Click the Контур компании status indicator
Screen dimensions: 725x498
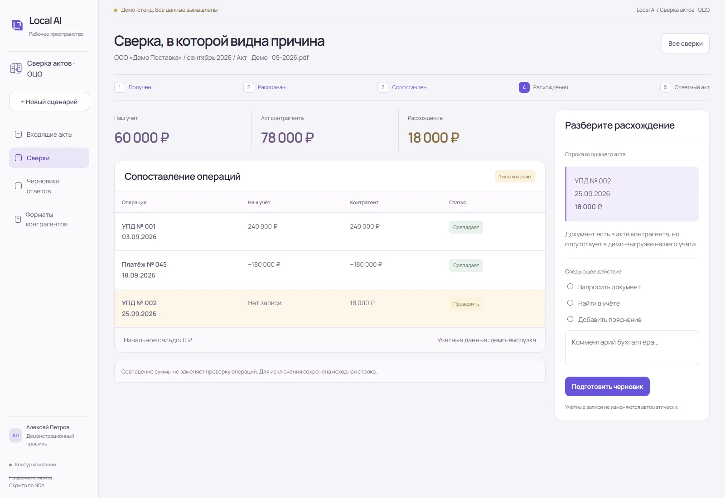pos(33,464)
